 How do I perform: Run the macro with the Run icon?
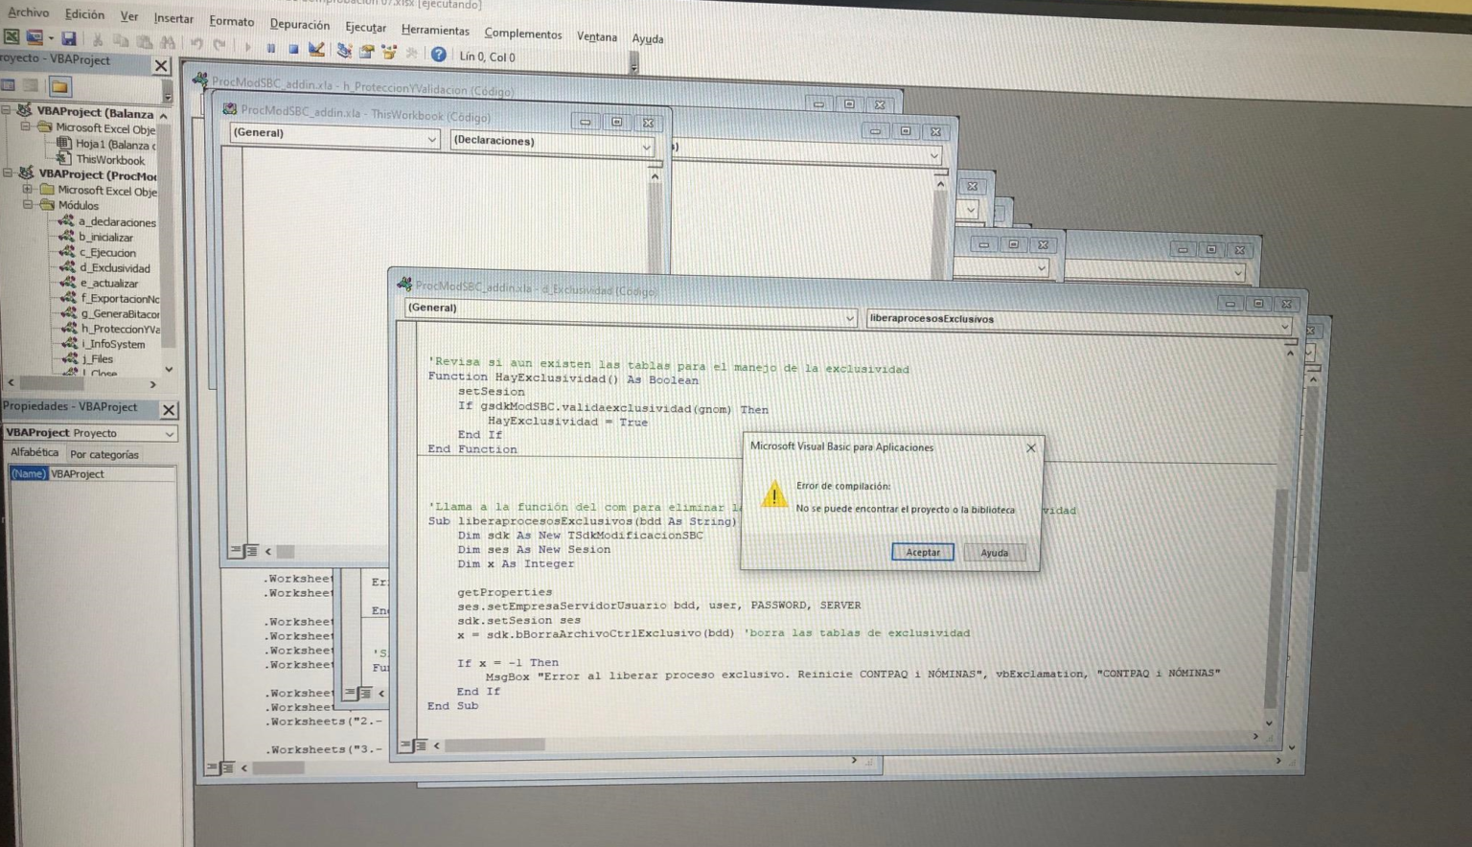(x=248, y=48)
